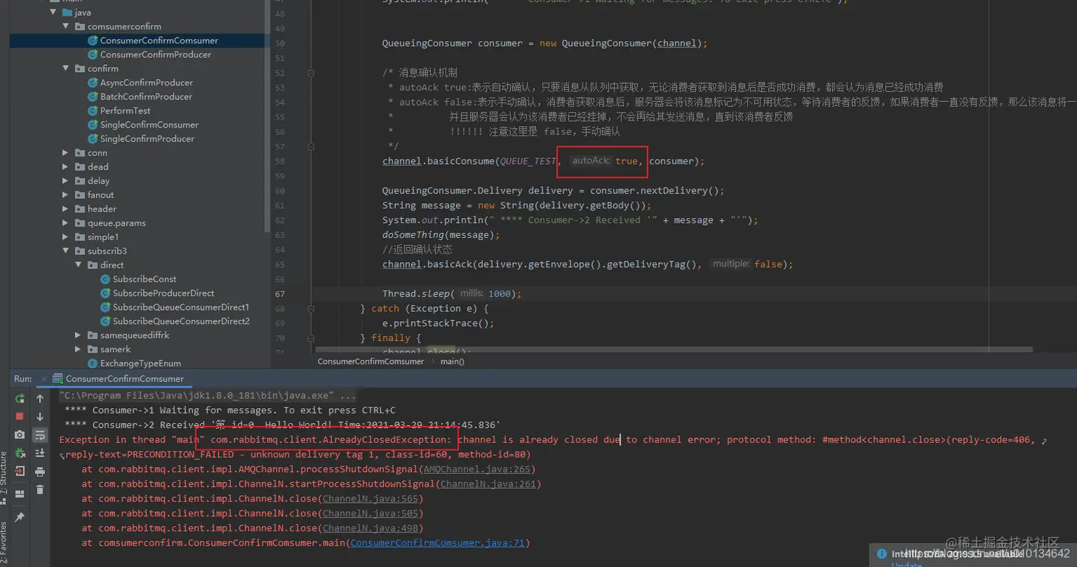Select the ConsumerConfirmComsumer Run tab
The height and width of the screenshot is (567, 1077).
[x=119, y=379]
